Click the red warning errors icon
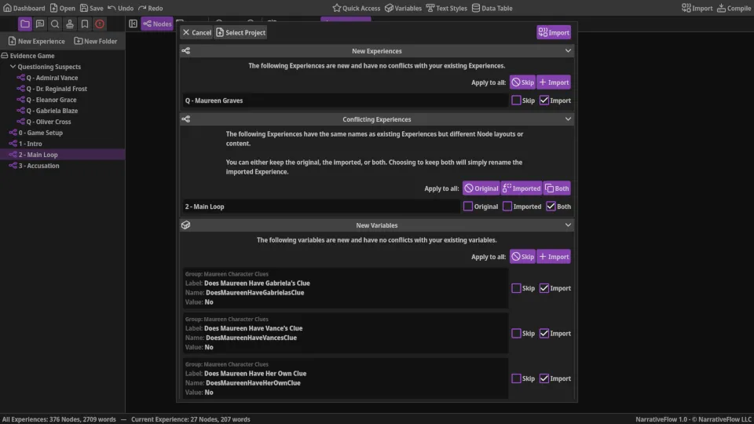Viewport: 754px width, 424px height. [100, 24]
